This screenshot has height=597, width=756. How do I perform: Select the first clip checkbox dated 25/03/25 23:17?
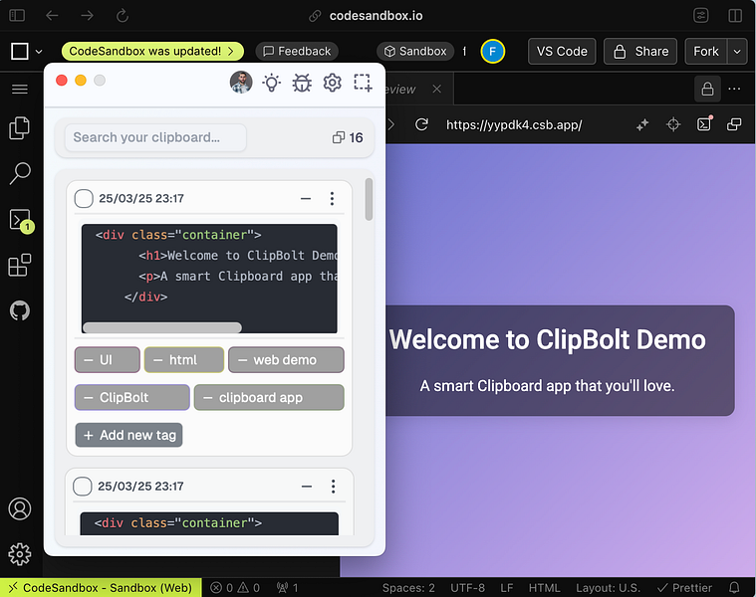84,198
